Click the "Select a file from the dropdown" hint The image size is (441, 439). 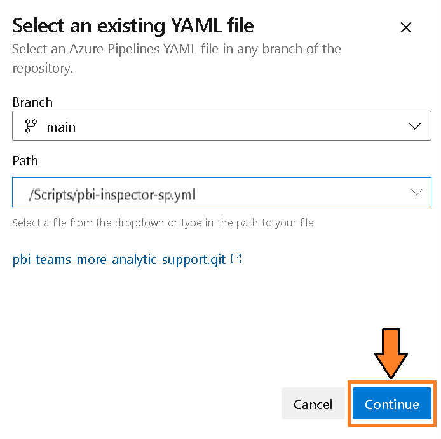pyautogui.click(x=163, y=223)
